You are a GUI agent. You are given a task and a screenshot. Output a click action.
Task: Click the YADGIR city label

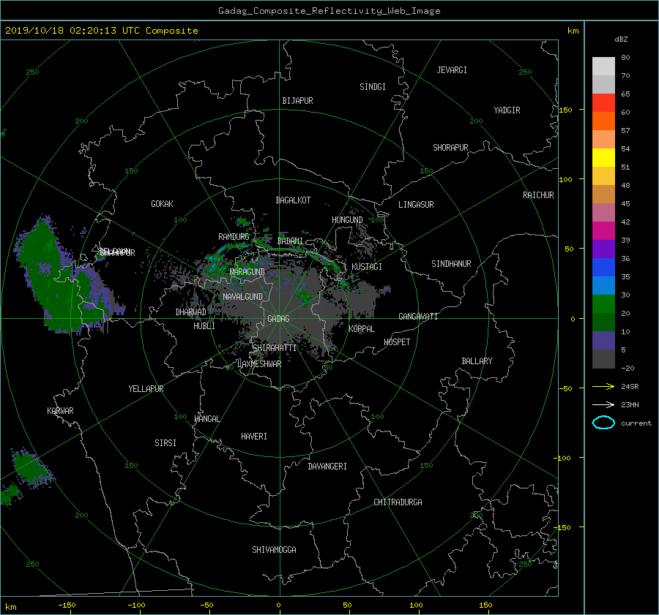tap(507, 110)
